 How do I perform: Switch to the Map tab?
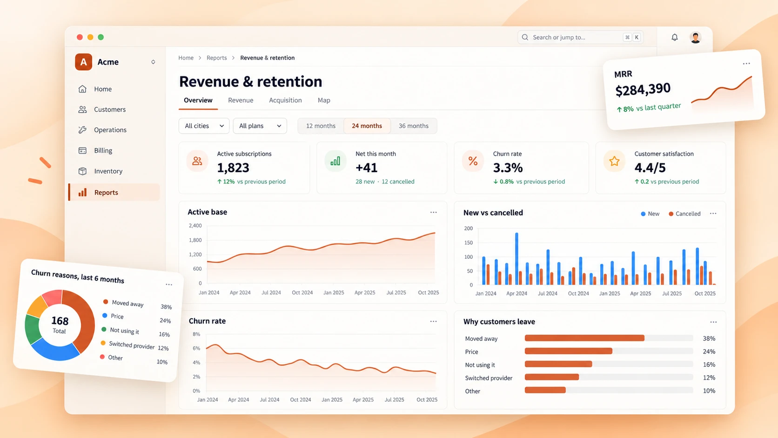coord(324,101)
